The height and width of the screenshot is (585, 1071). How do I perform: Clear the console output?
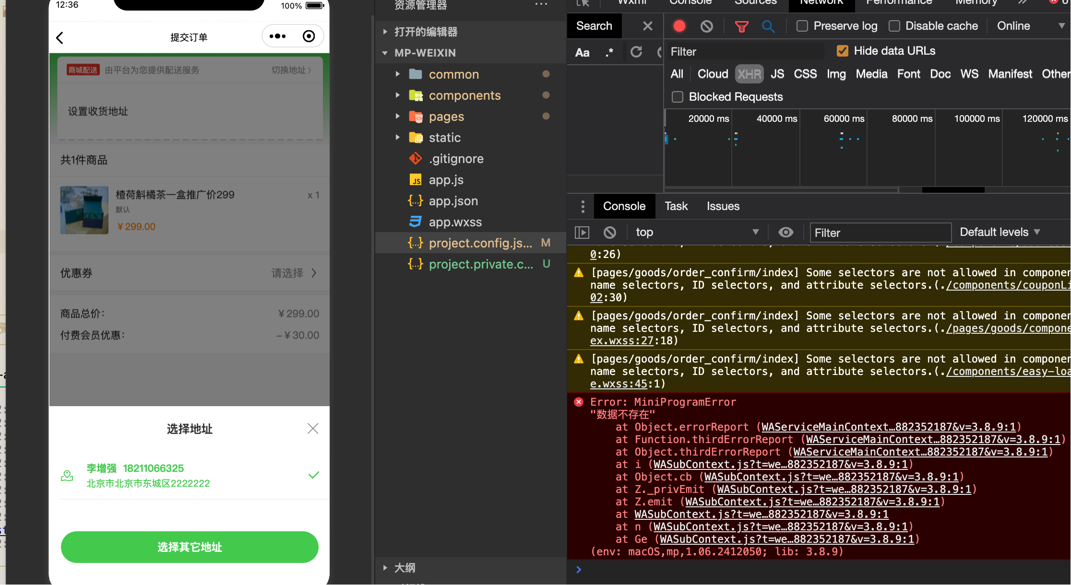[609, 233]
